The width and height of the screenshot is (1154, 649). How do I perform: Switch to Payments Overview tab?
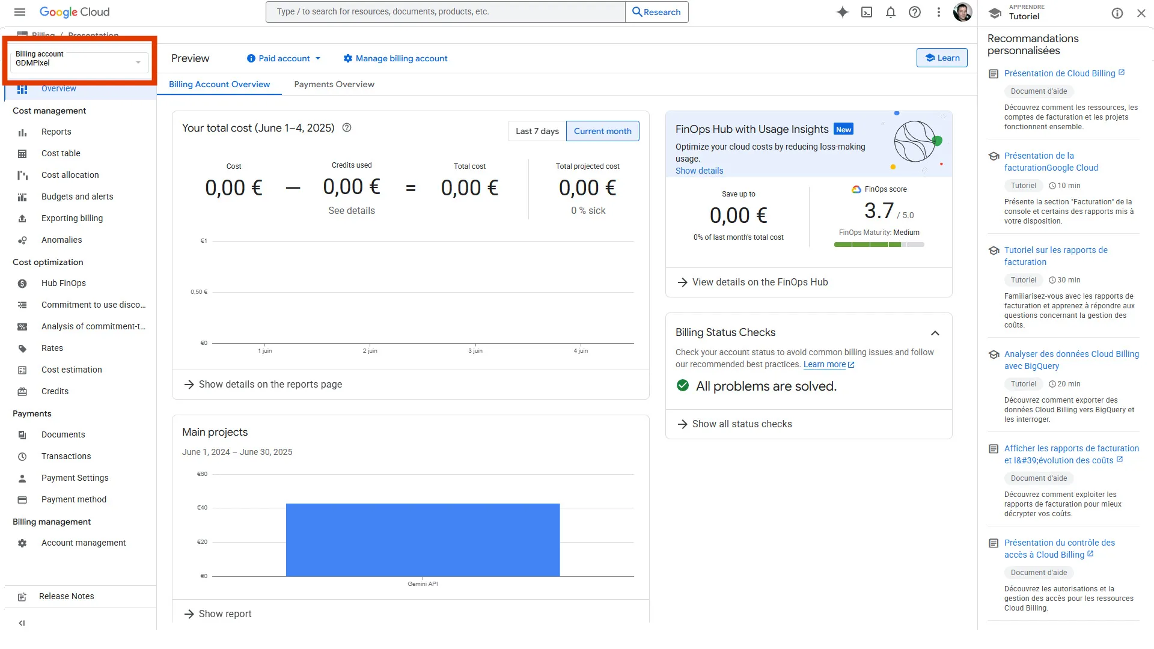tap(334, 84)
